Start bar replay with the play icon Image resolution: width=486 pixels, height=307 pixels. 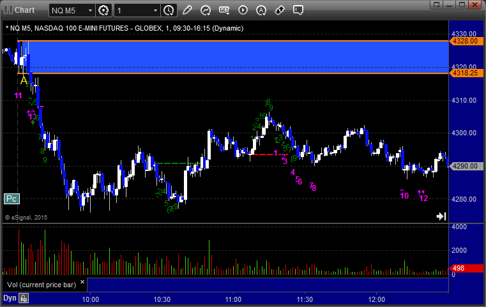243,10
